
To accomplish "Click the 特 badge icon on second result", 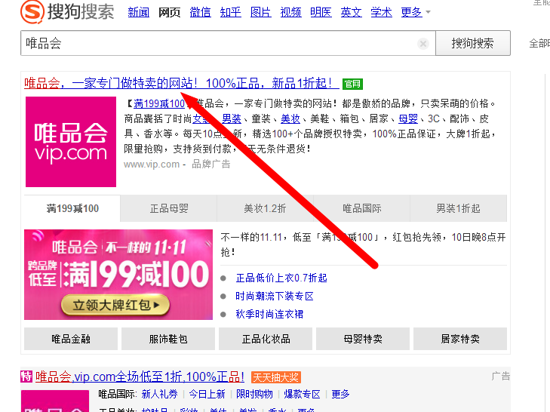I will tap(26, 377).
